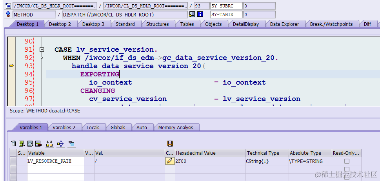
Task: Click the SY-TABIX value field showing 0
Action: click(x=259, y=14)
